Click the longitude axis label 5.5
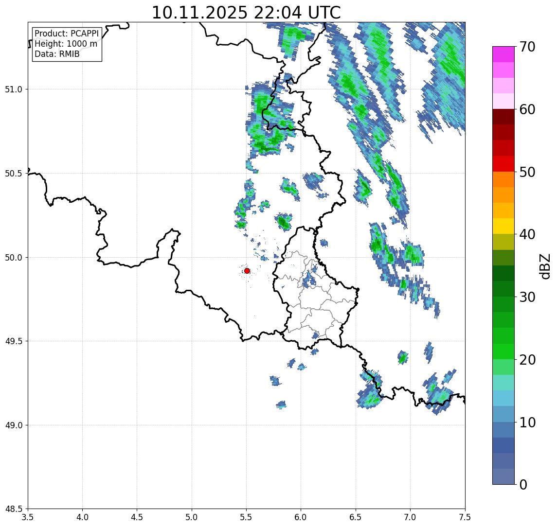This screenshot has height=527, width=557. (x=247, y=517)
